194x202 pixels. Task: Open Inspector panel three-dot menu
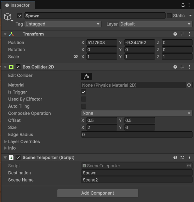189,5
